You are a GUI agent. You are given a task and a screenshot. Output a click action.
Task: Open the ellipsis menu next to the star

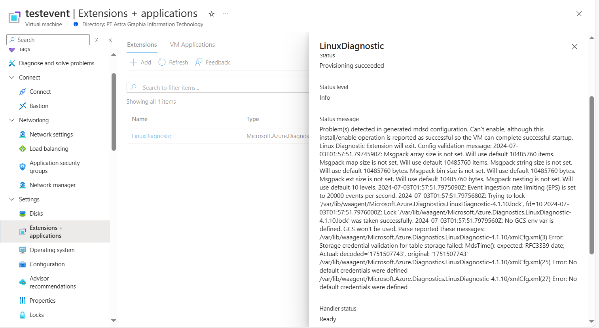[x=226, y=13]
